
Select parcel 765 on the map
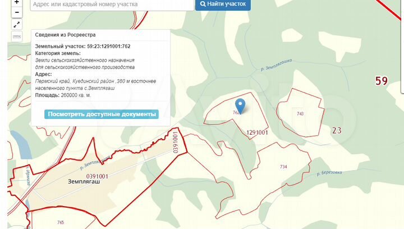[x=61, y=222]
